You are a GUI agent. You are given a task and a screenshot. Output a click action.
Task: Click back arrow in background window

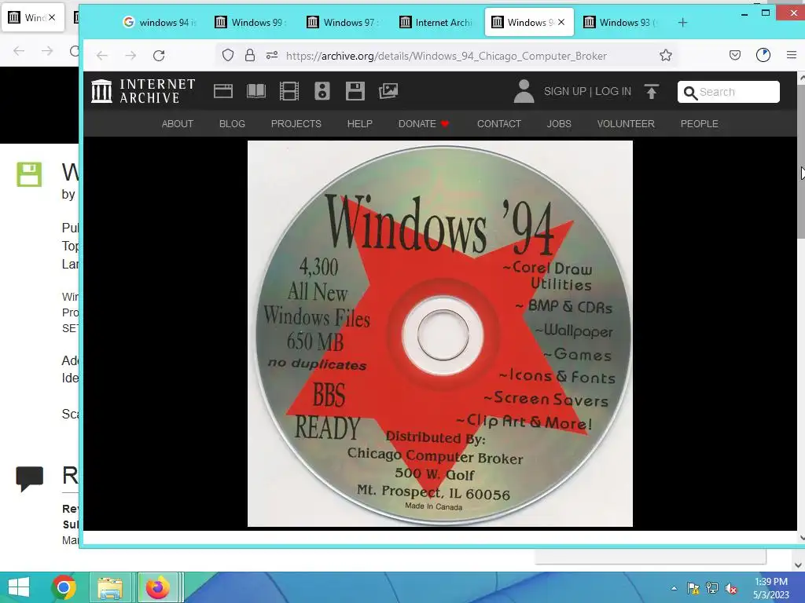coord(19,51)
